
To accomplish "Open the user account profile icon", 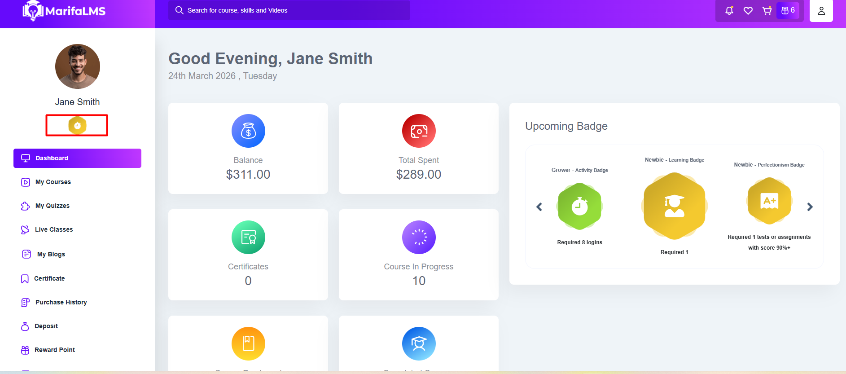I will tap(821, 11).
